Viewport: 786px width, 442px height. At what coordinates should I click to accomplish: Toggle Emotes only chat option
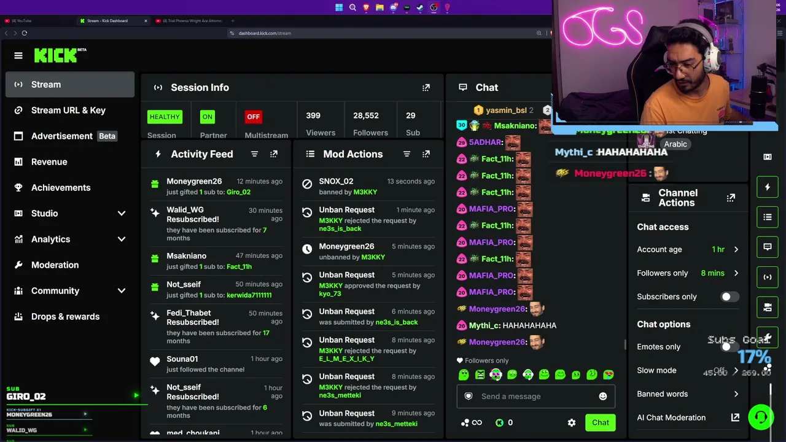(x=729, y=347)
